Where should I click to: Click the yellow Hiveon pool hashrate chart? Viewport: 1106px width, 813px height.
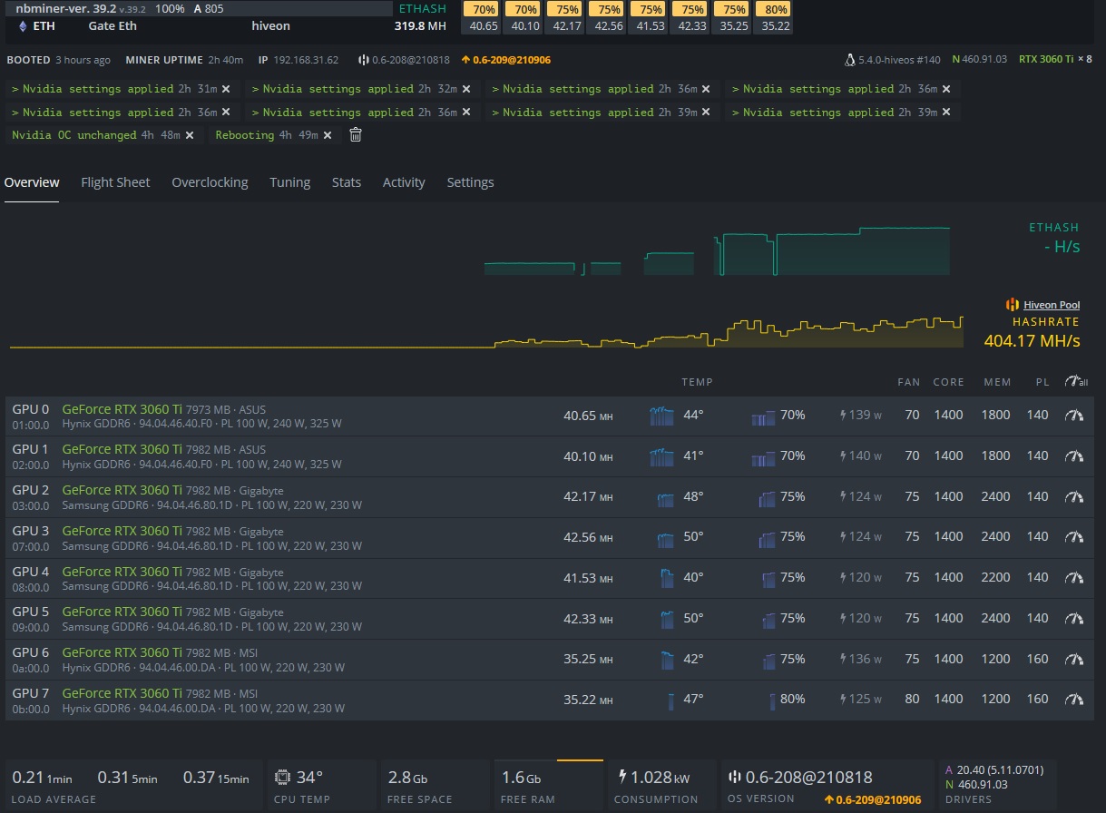[x=486, y=332]
